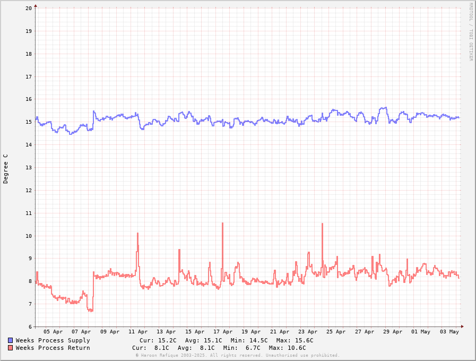Image resolution: width=476 pixels, height=361 pixels.
Task: Click the RRDTOOL / TOBI OETIKER watermark
Action: [x=470, y=31]
